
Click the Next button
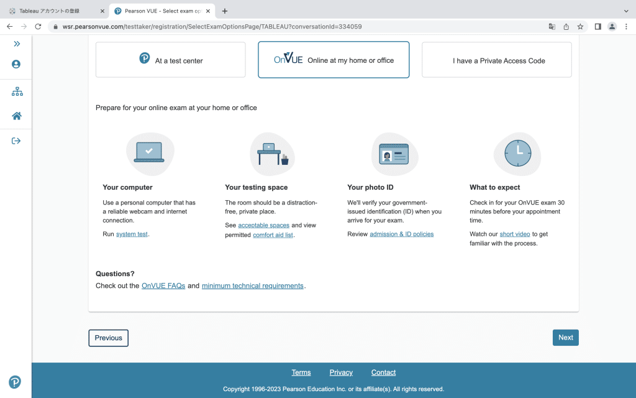565,338
